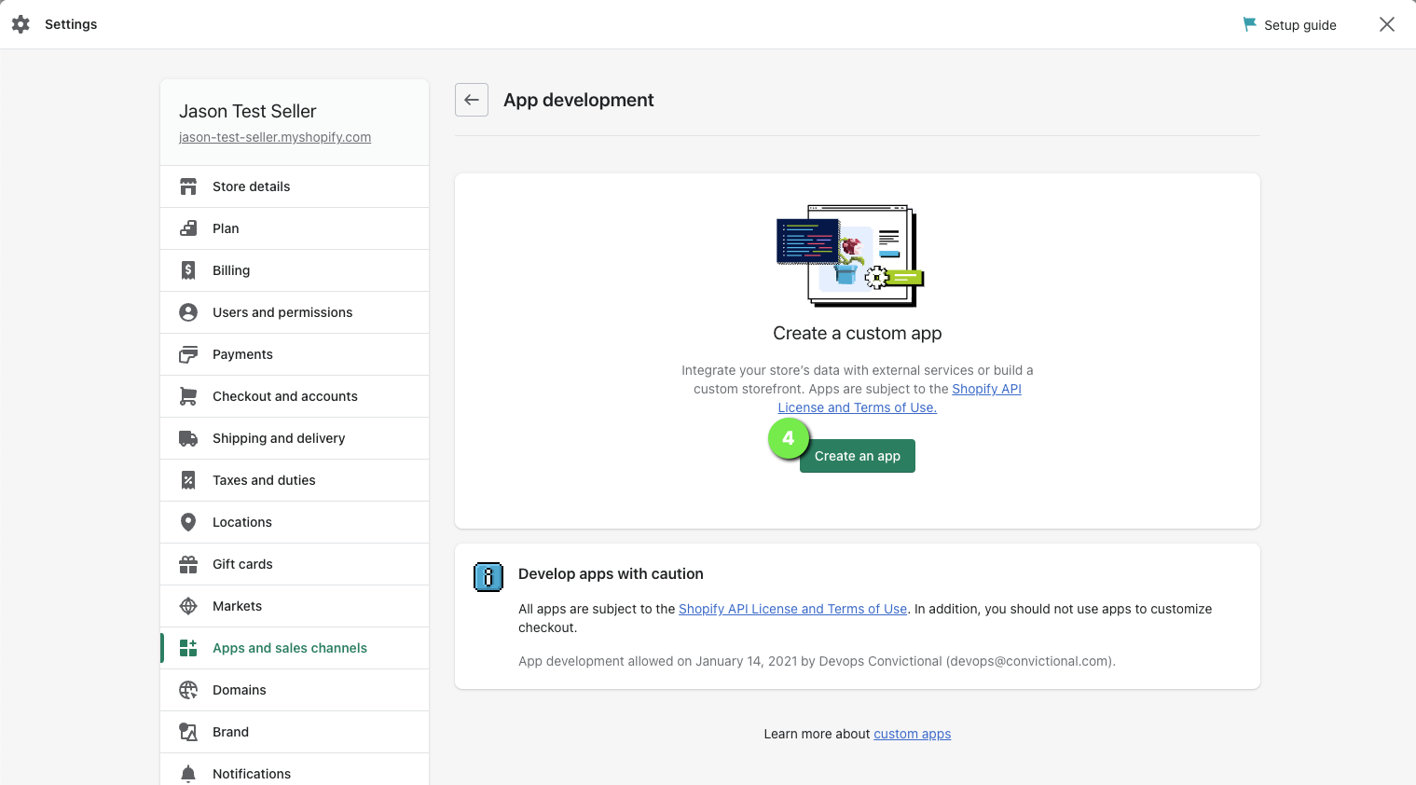Go back using the arrow button

(472, 100)
